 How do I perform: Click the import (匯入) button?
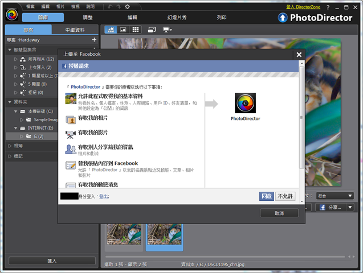(52, 260)
